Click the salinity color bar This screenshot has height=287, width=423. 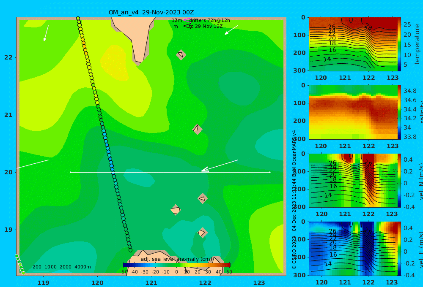coord(399,112)
